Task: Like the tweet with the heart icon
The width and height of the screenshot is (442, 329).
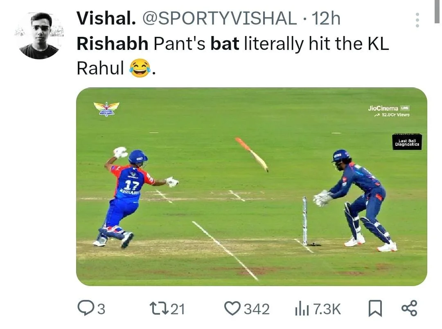Action: point(233,308)
